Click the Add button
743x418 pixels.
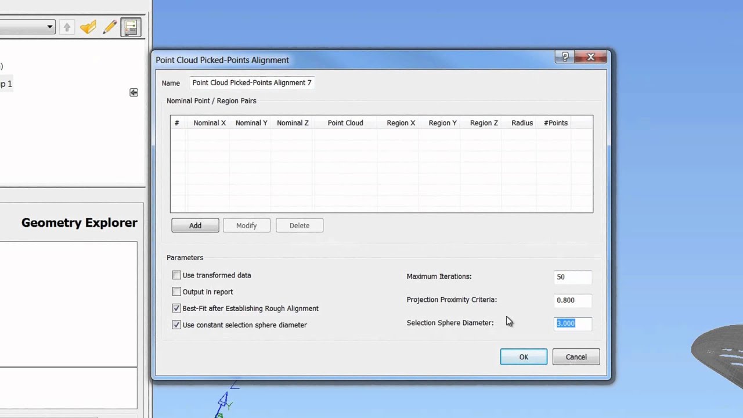point(195,225)
